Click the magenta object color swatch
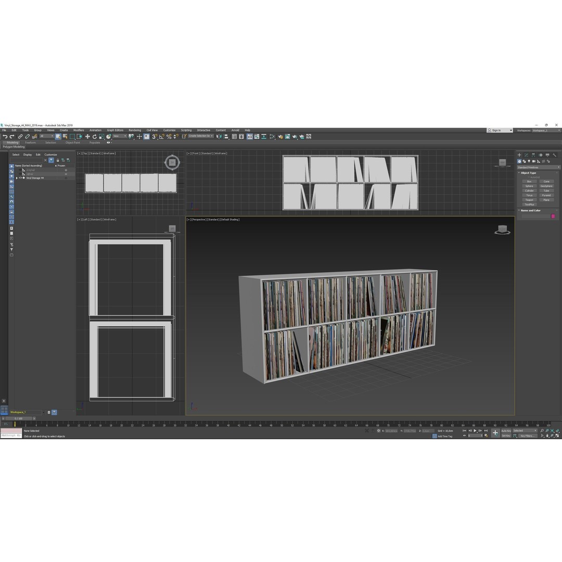Screen dimensions: 562x562 553,216
